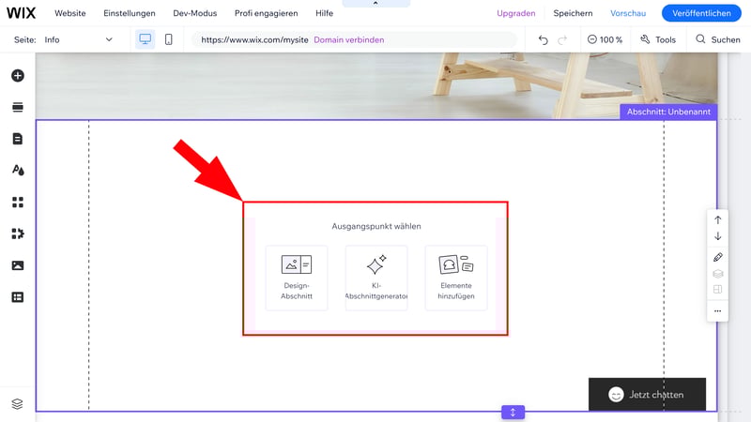Click the pencil edit section icon

coord(717,257)
